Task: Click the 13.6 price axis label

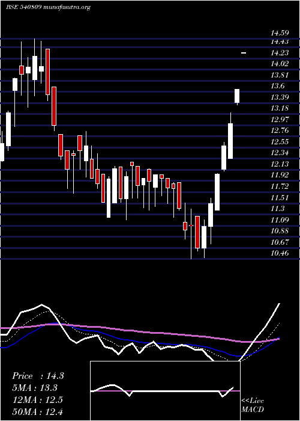Action: [x=277, y=86]
